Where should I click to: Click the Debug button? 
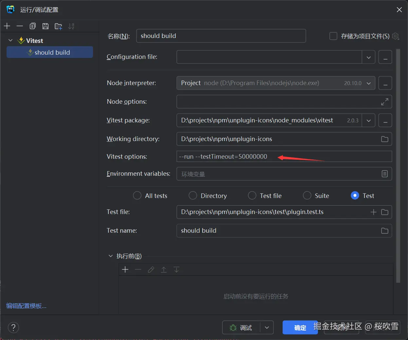[241, 328]
